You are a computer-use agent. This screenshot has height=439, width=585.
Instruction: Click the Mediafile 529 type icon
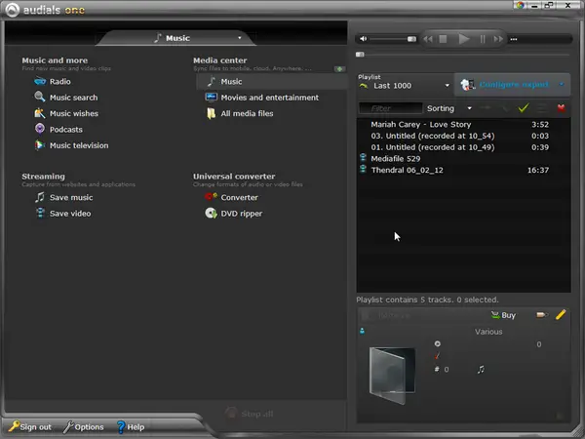363,158
